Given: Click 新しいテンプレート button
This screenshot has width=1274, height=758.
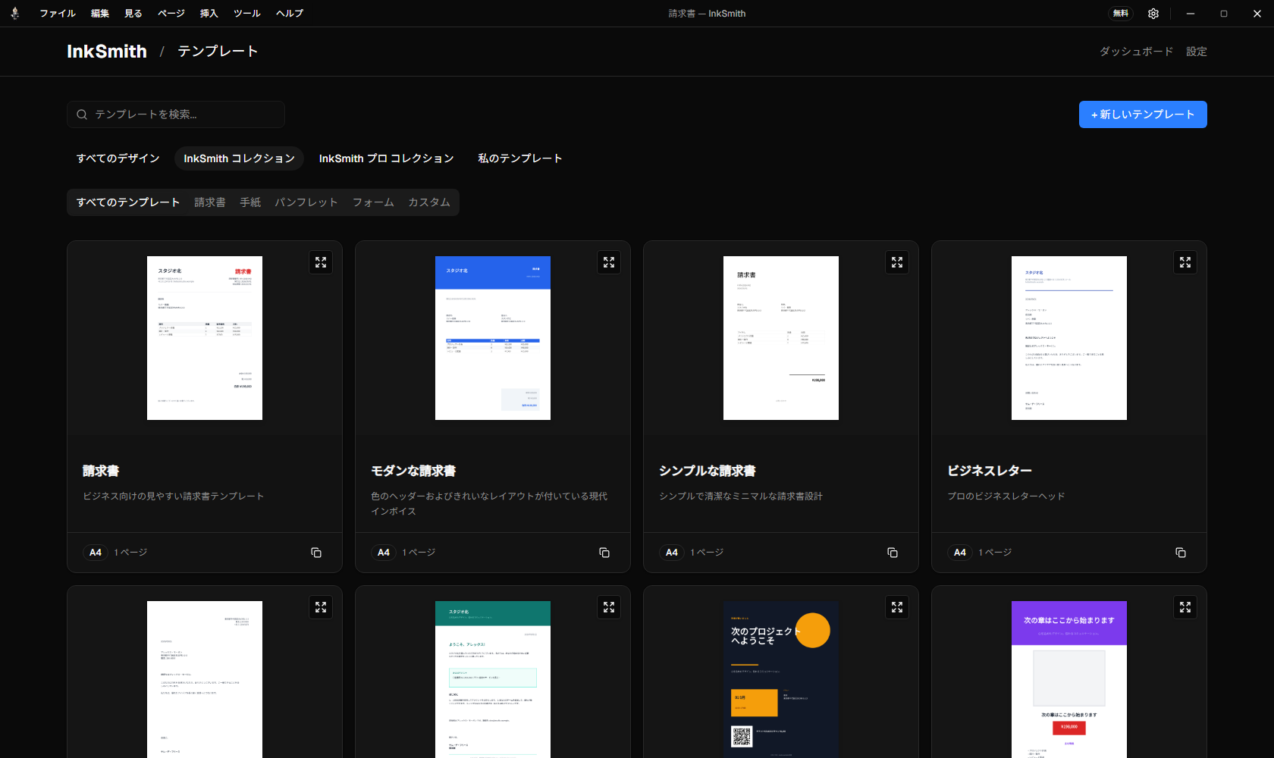Looking at the screenshot, I should [1143, 114].
